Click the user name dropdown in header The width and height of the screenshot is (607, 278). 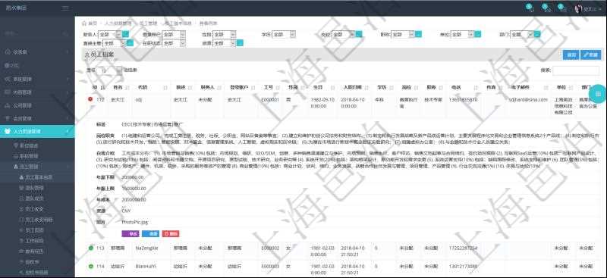(x=592, y=8)
